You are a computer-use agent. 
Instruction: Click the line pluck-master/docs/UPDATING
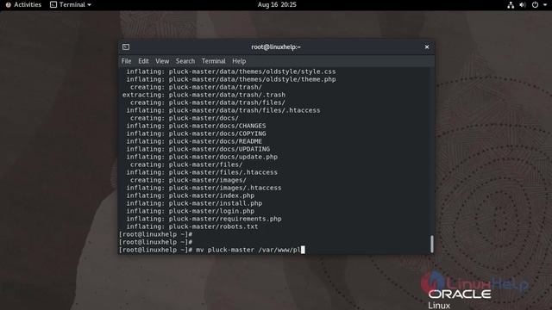(x=198, y=149)
